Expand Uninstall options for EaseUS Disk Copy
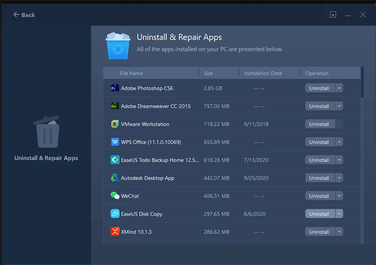 coord(339,214)
